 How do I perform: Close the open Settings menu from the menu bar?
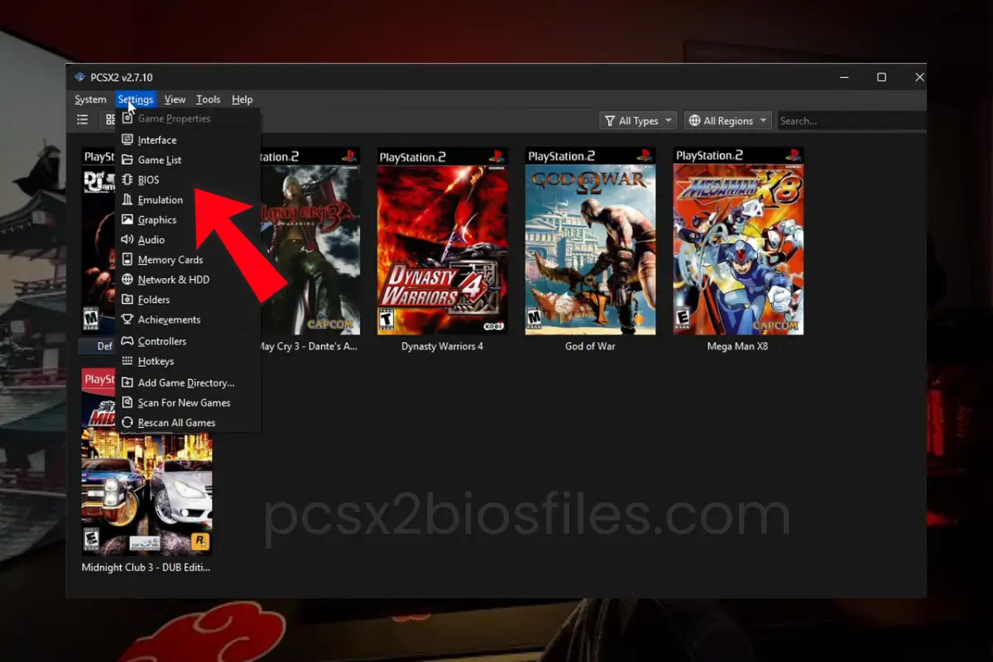[x=135, y=99]
